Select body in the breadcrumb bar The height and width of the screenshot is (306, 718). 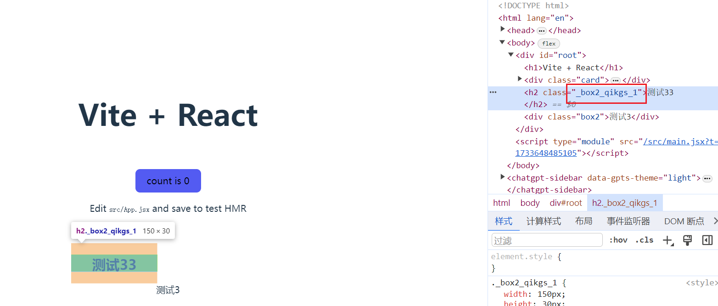(x=530, y=203)
